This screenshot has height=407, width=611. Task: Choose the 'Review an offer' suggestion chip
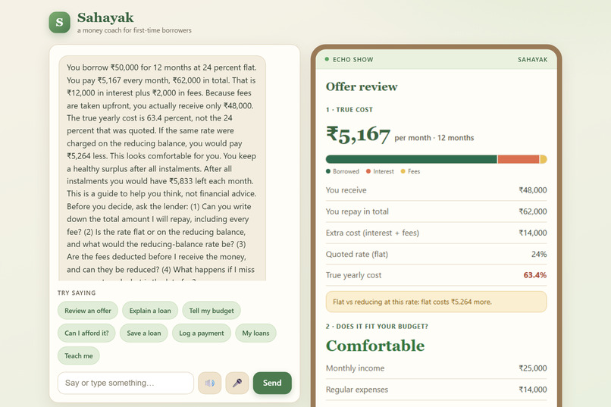pyautogui.click(x=88, y=311)
